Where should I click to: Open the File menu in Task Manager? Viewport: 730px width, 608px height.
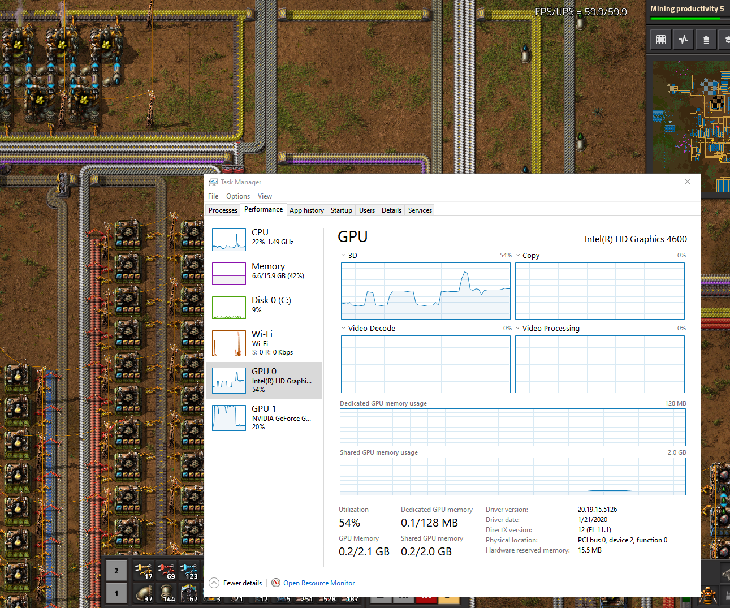pyautogui.click(x=213, y=196)
